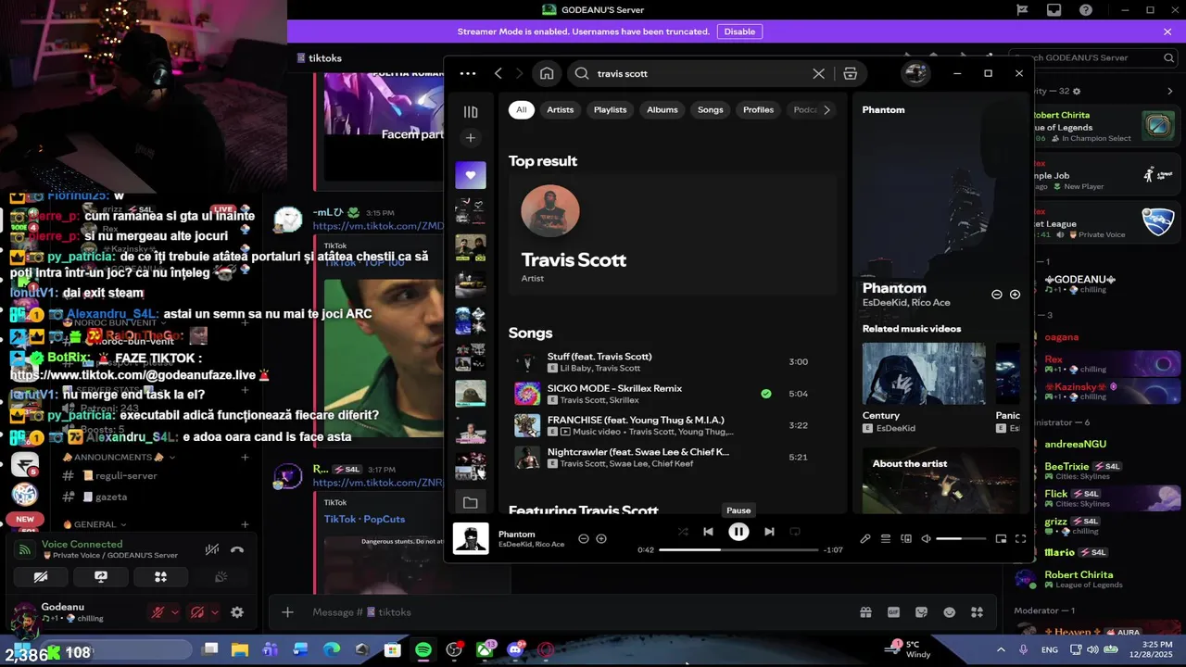The width and height of the screenshot is (1186, 667).
Task: Seek on the Phantom progress bar
Action: pos(738,550)
